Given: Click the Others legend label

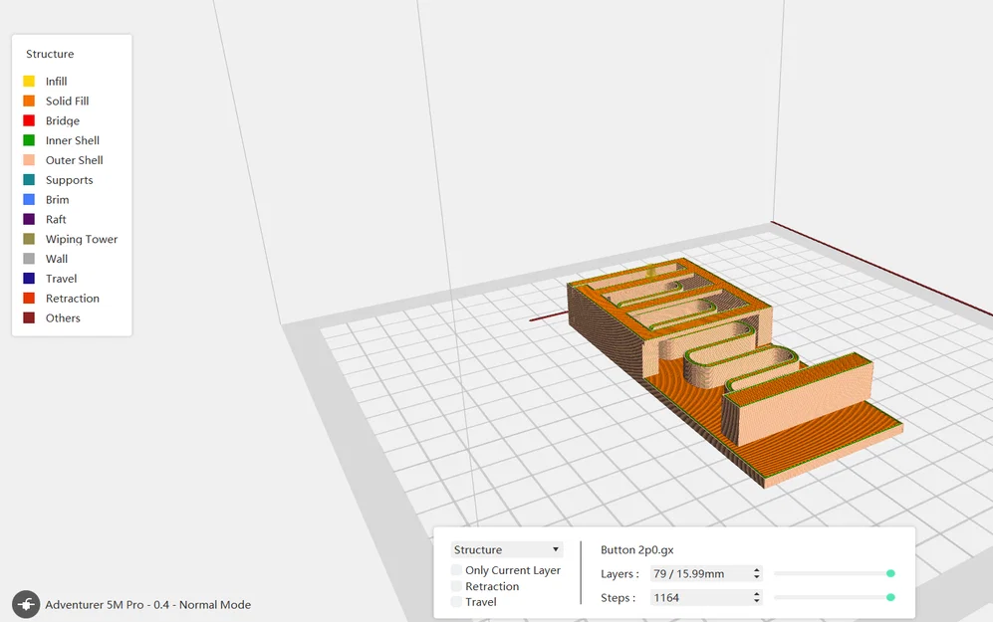Looking at the screenshot, I should pyautogui.click(x=63, y=317).
